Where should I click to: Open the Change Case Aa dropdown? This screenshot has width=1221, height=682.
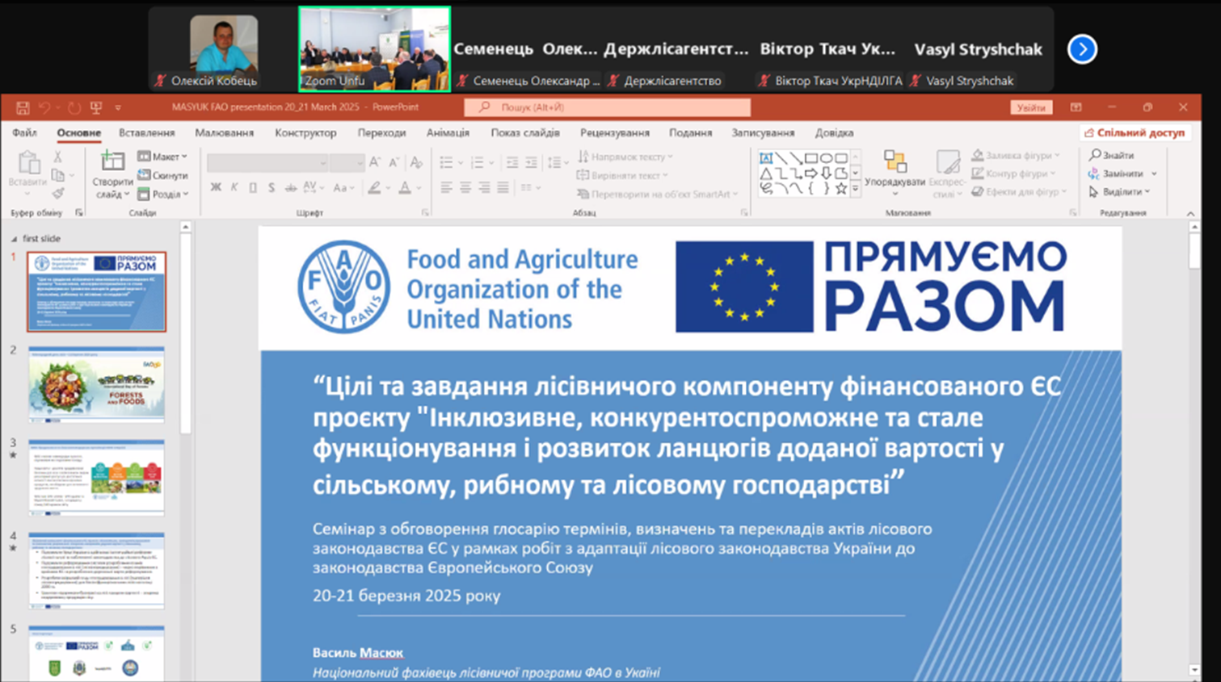[343, 188]
